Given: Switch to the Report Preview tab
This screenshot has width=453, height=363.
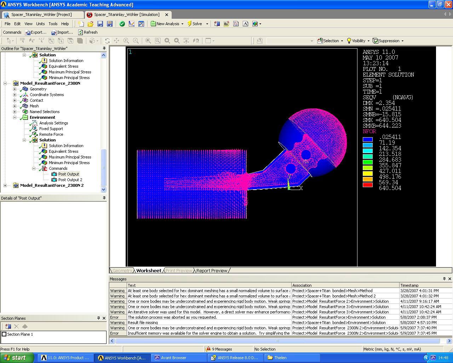Looking at the screenshot, I should pyautogui.click(x=212, y=270).
